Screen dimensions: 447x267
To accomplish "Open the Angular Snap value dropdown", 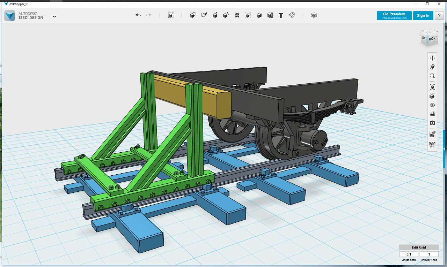I will tap(429, 254).
